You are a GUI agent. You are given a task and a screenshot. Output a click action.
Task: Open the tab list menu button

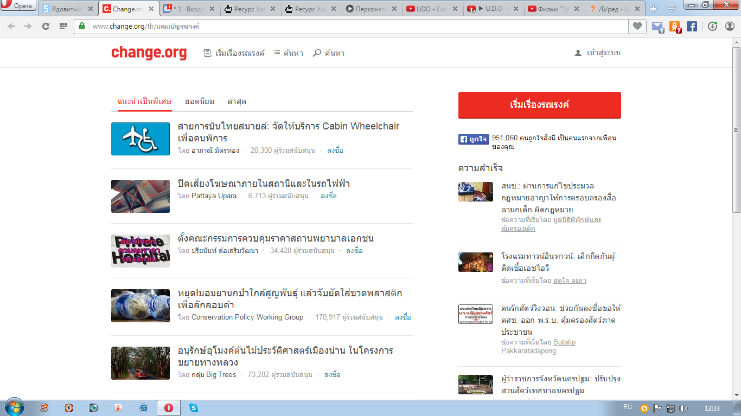pyautogui.click(x=672, y=9)
